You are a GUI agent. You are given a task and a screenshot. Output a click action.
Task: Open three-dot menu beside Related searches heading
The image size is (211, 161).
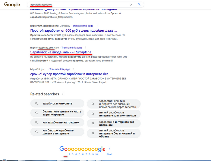(x=63, y=94)
